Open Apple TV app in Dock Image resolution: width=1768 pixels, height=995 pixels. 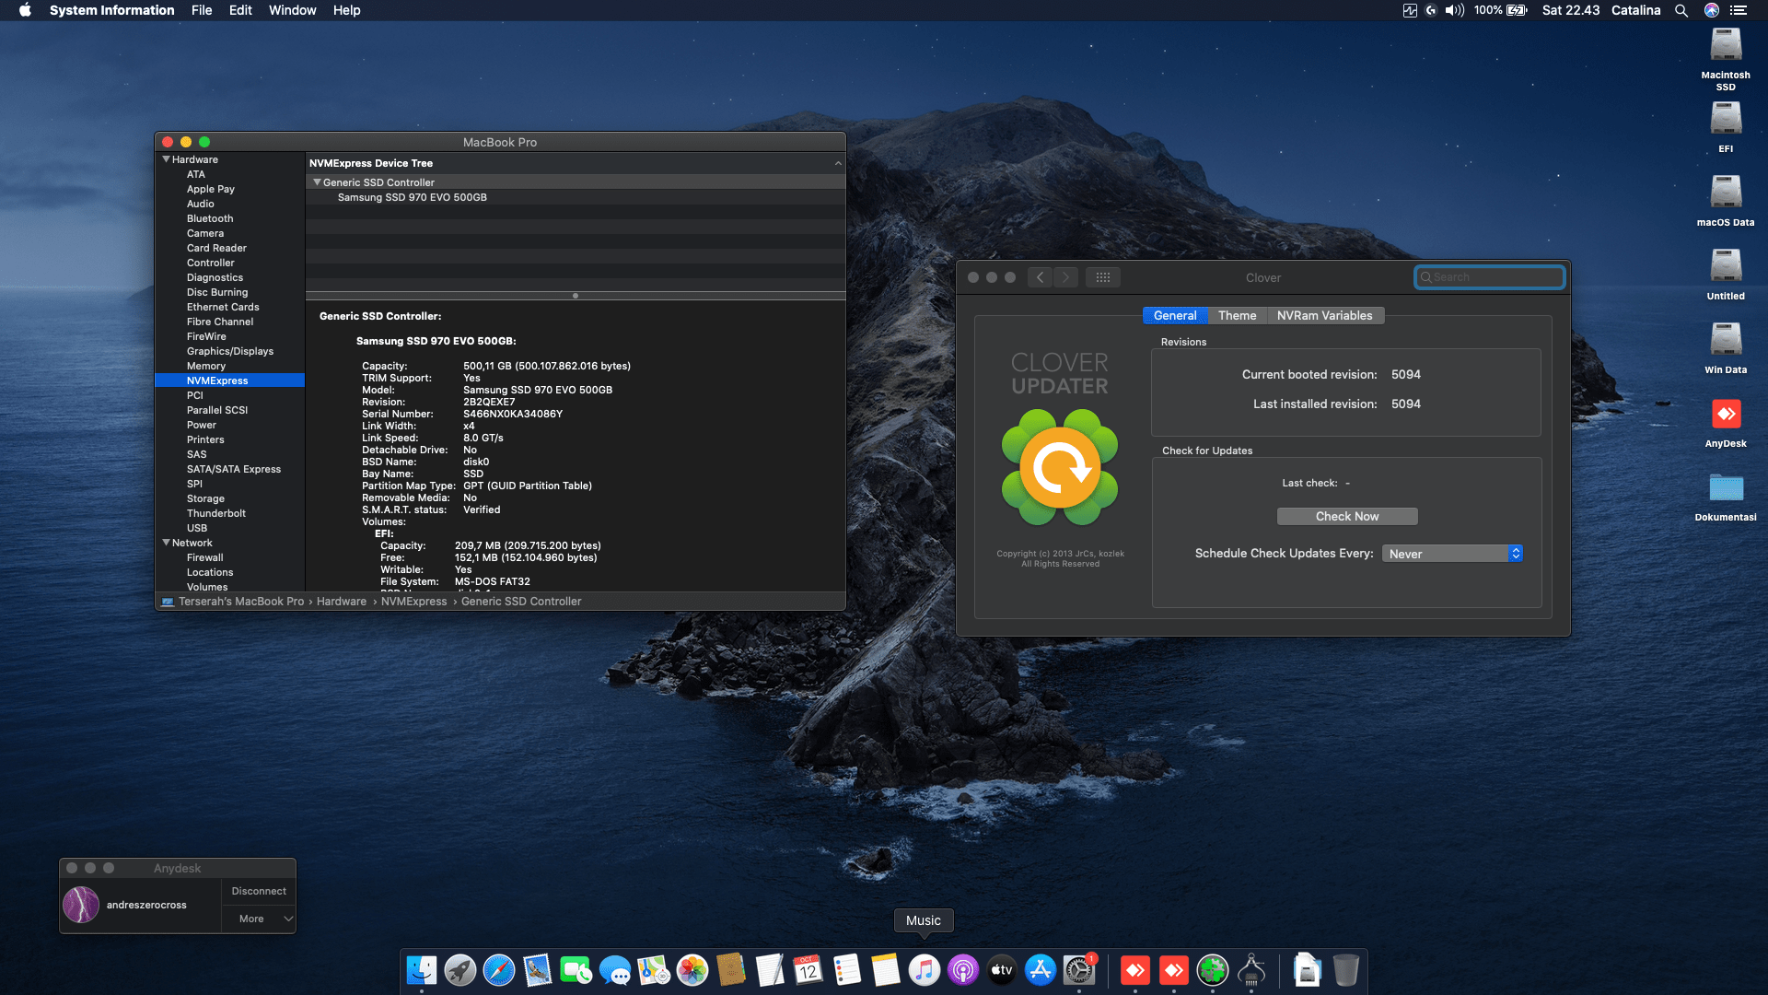1002,970
